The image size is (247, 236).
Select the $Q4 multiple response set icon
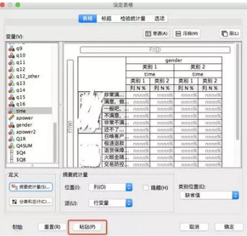tap(12, 153)
